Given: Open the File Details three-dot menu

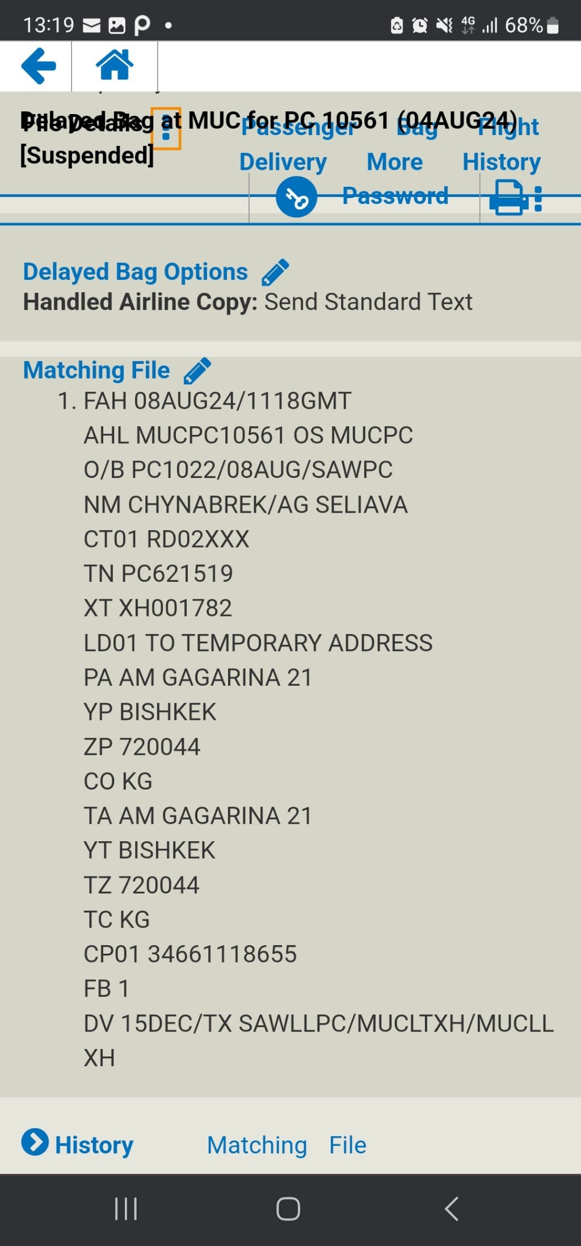Looking at the screenshot, I should (x=166, y=129).
